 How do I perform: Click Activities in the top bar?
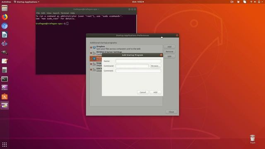click(x=6, y=2)
